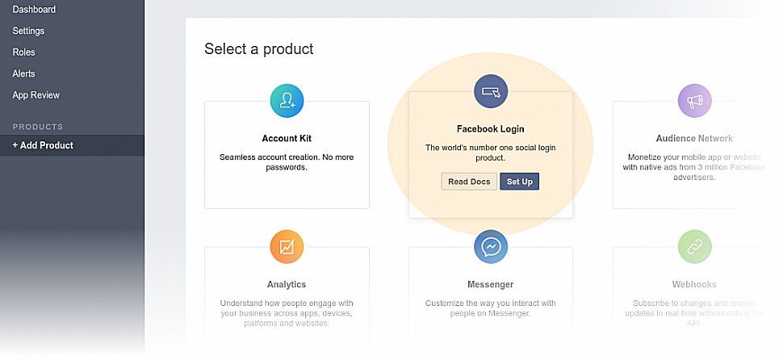The width and height of the screenshot is (783, 360).
Task: Select the Audience Network product title
Action: (x=694, y=138)
